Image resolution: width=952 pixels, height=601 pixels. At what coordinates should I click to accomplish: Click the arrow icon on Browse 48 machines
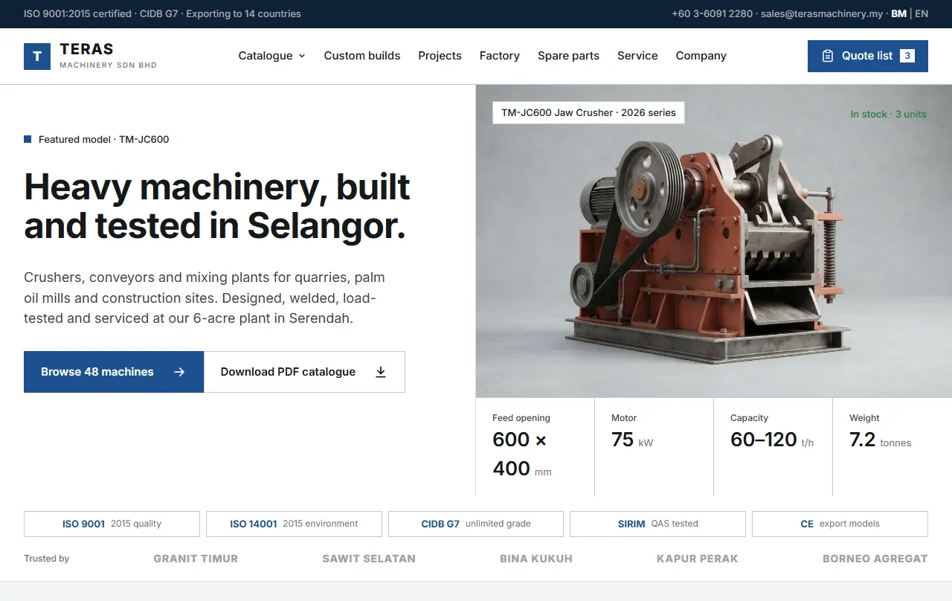(x=179, y=372)
